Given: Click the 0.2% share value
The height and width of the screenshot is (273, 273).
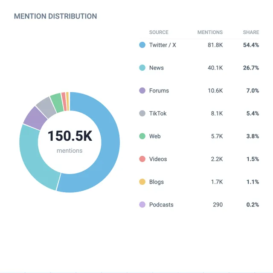Looking at the screenshot, I should (253, 205).
